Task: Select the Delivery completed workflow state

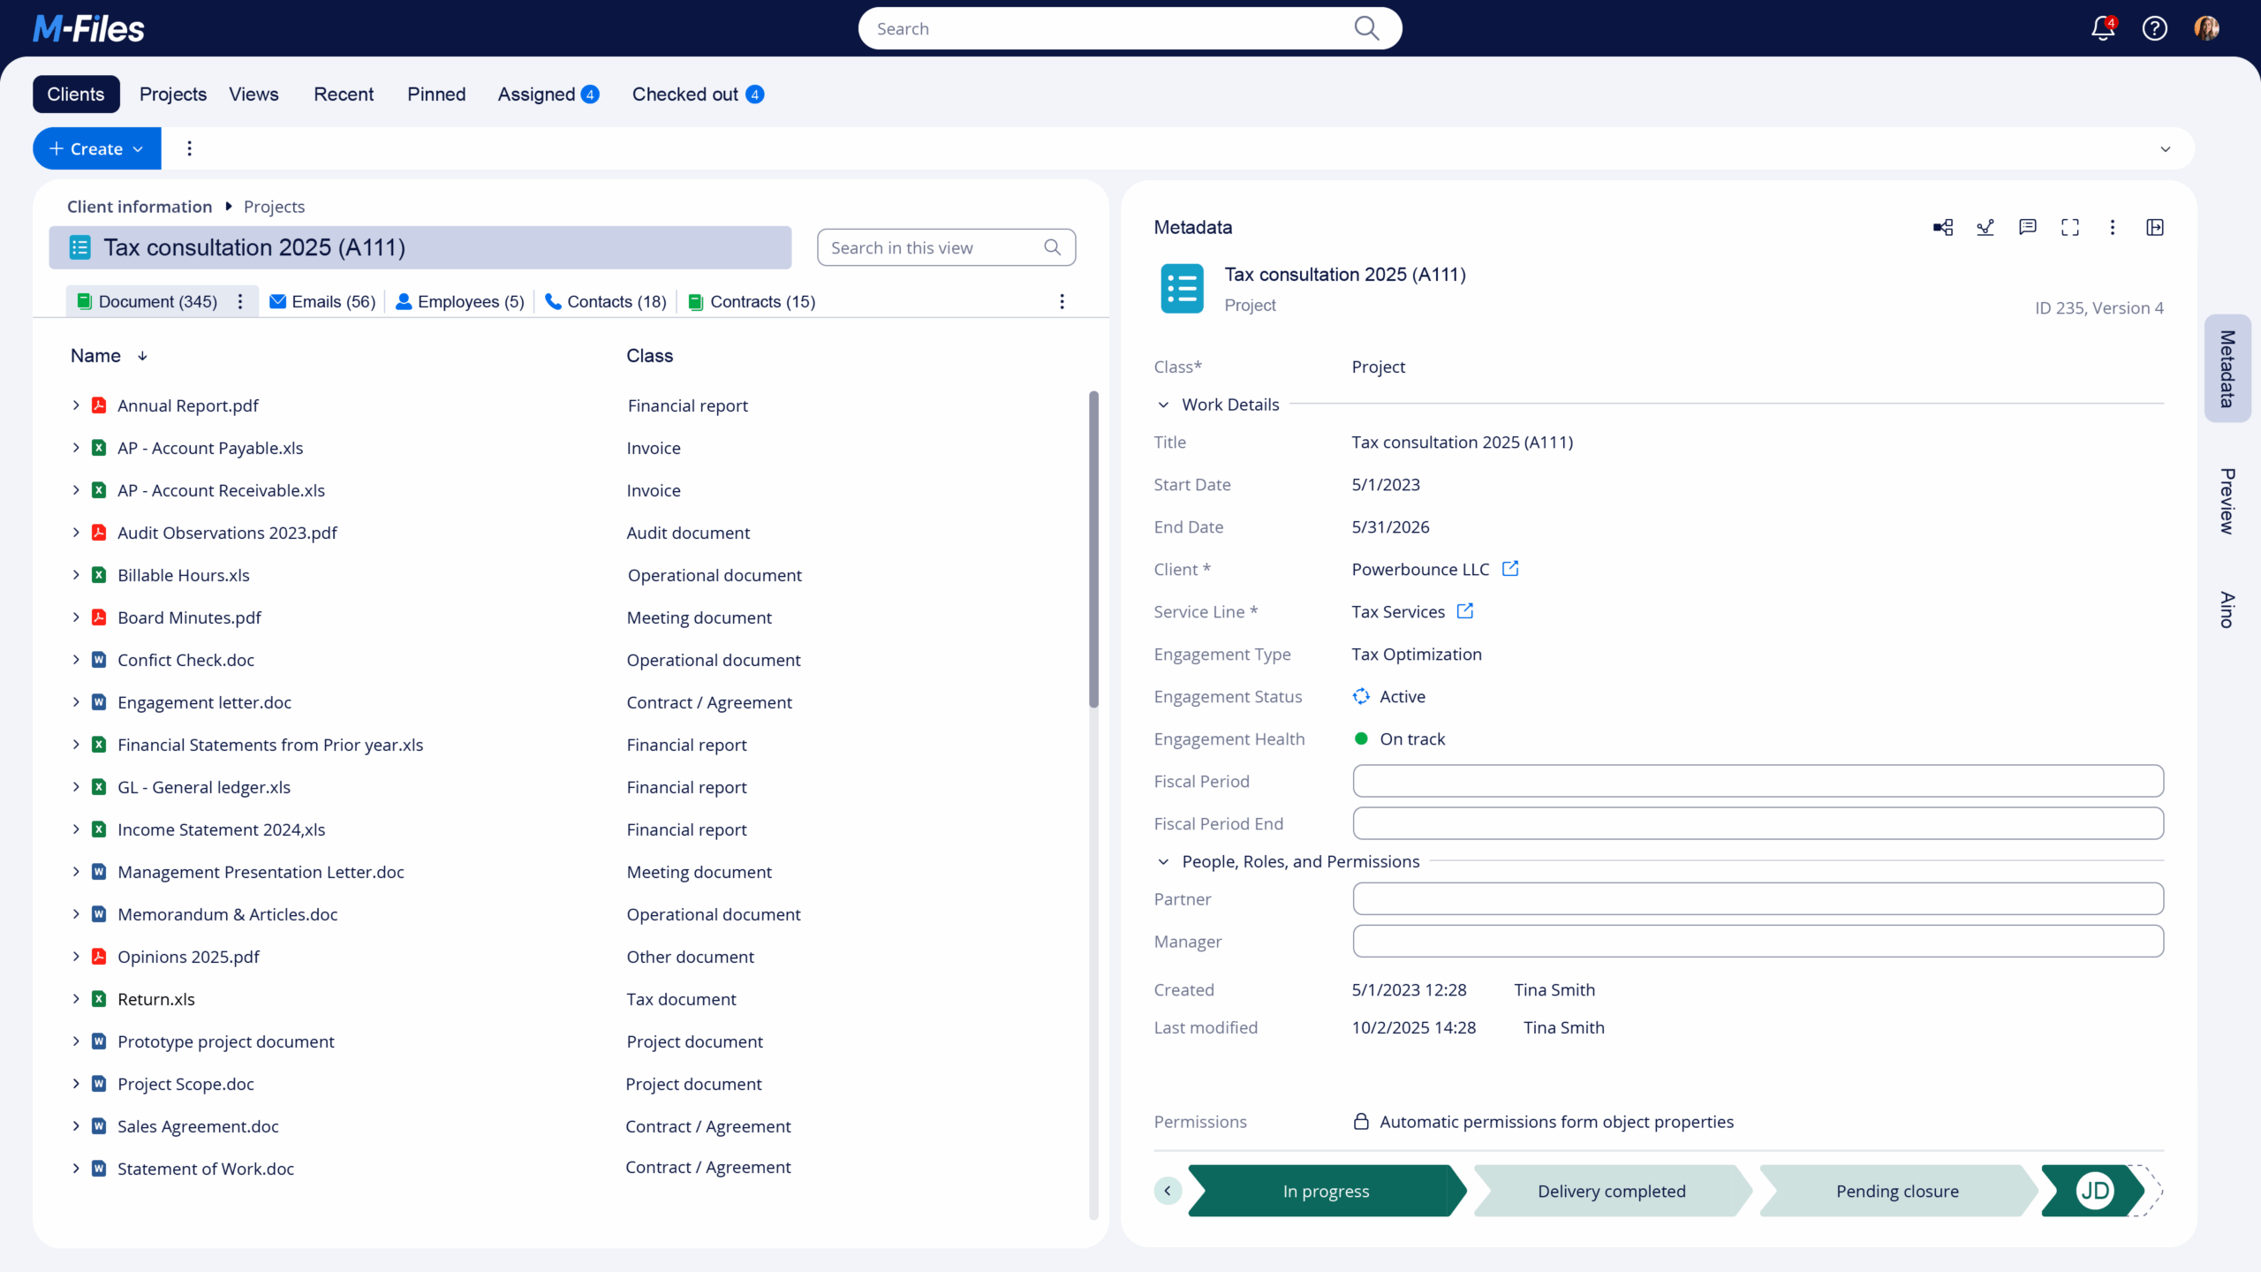Action: 1611,1191
